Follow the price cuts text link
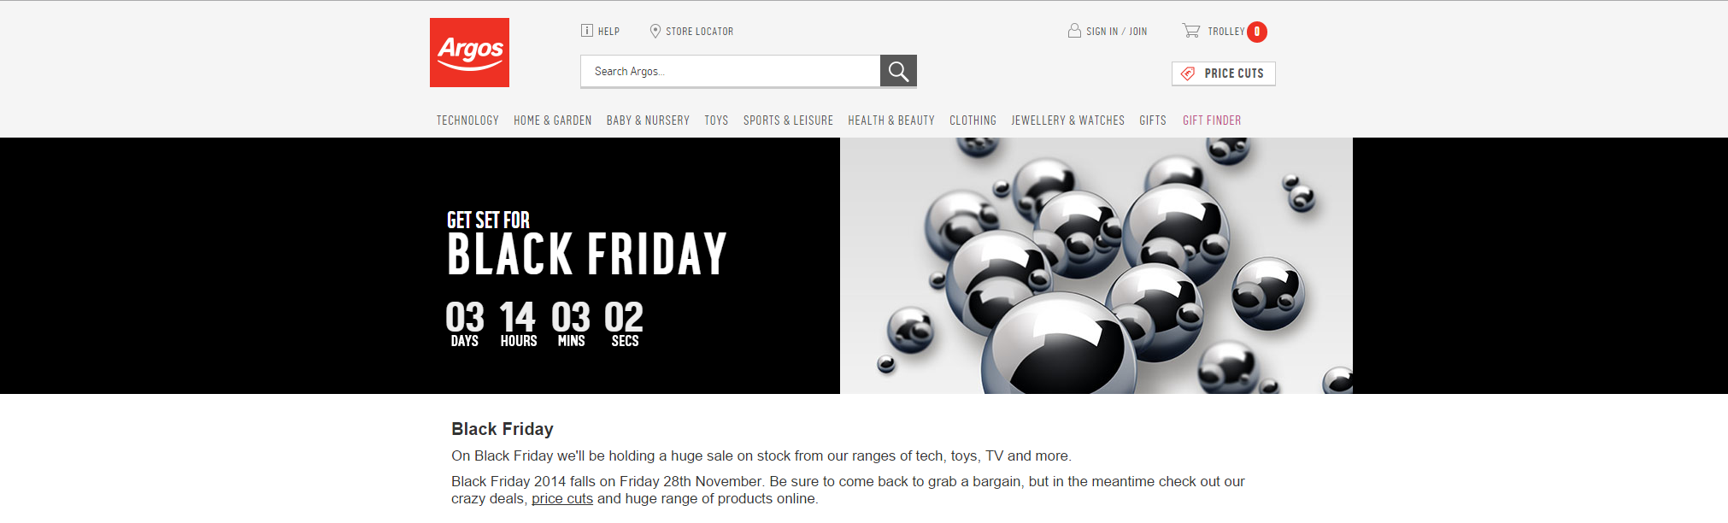Image resolution: width=1728 pixels, height=523 pixels. (562, 499)
